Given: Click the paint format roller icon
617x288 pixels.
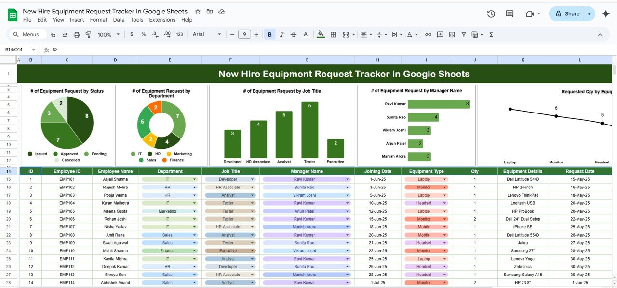Looking at the screenshot, I should pos(88,35).
